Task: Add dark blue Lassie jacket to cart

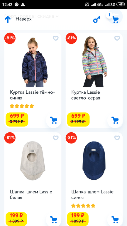Action: [54, 120]
